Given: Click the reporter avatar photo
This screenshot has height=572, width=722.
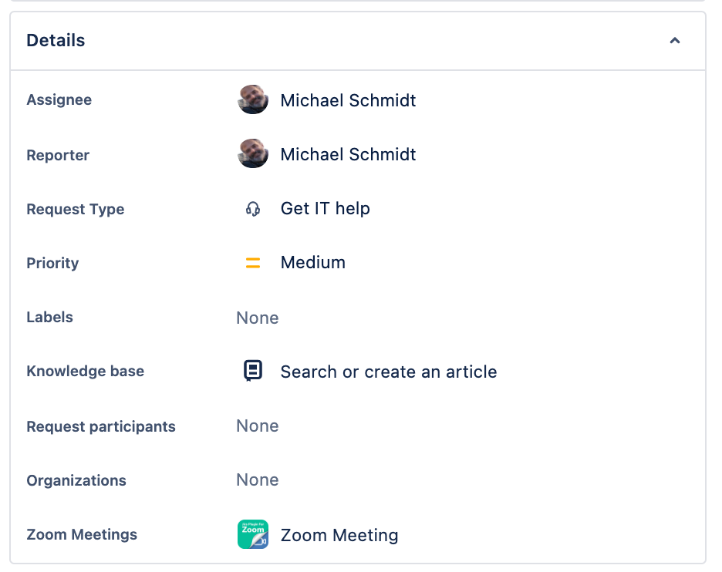Looking at the screenshot, I should [253, 153].
